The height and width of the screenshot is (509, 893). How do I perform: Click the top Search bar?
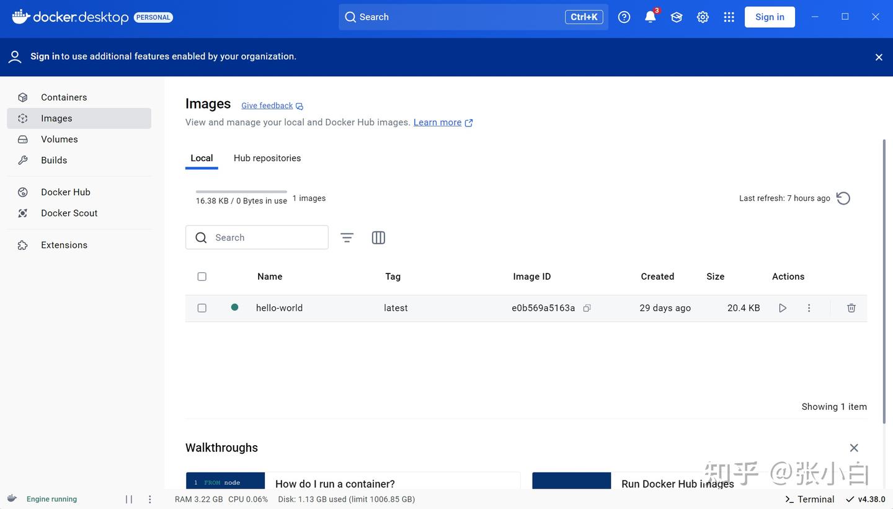[473, 17]
